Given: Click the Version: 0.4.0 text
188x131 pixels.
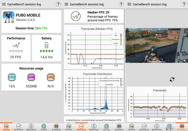Looking at the screenshot, I should click(x=25, y=20).
